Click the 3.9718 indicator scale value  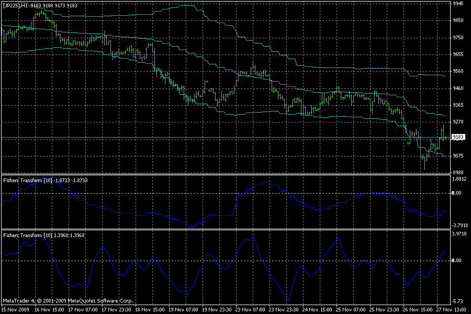click(x=459, y=234)
